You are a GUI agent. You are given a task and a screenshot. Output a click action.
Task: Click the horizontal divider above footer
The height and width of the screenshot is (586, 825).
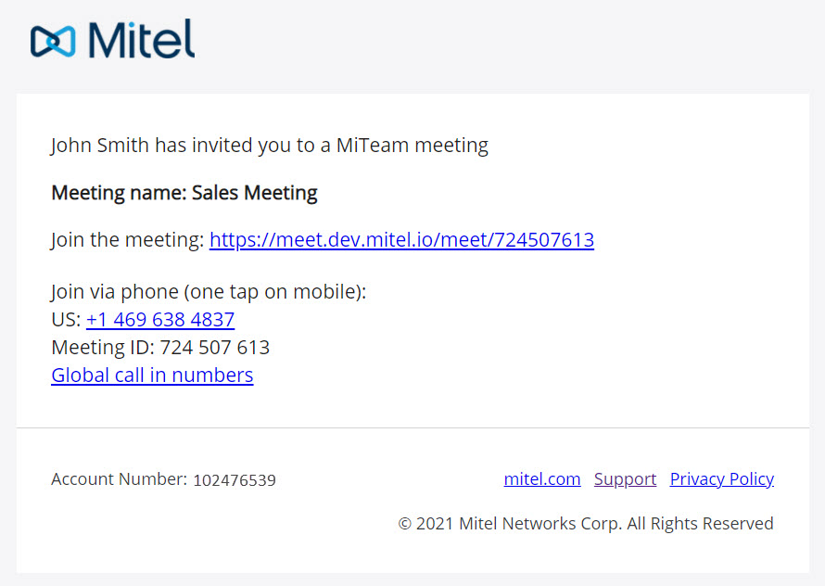click(412, 427)
